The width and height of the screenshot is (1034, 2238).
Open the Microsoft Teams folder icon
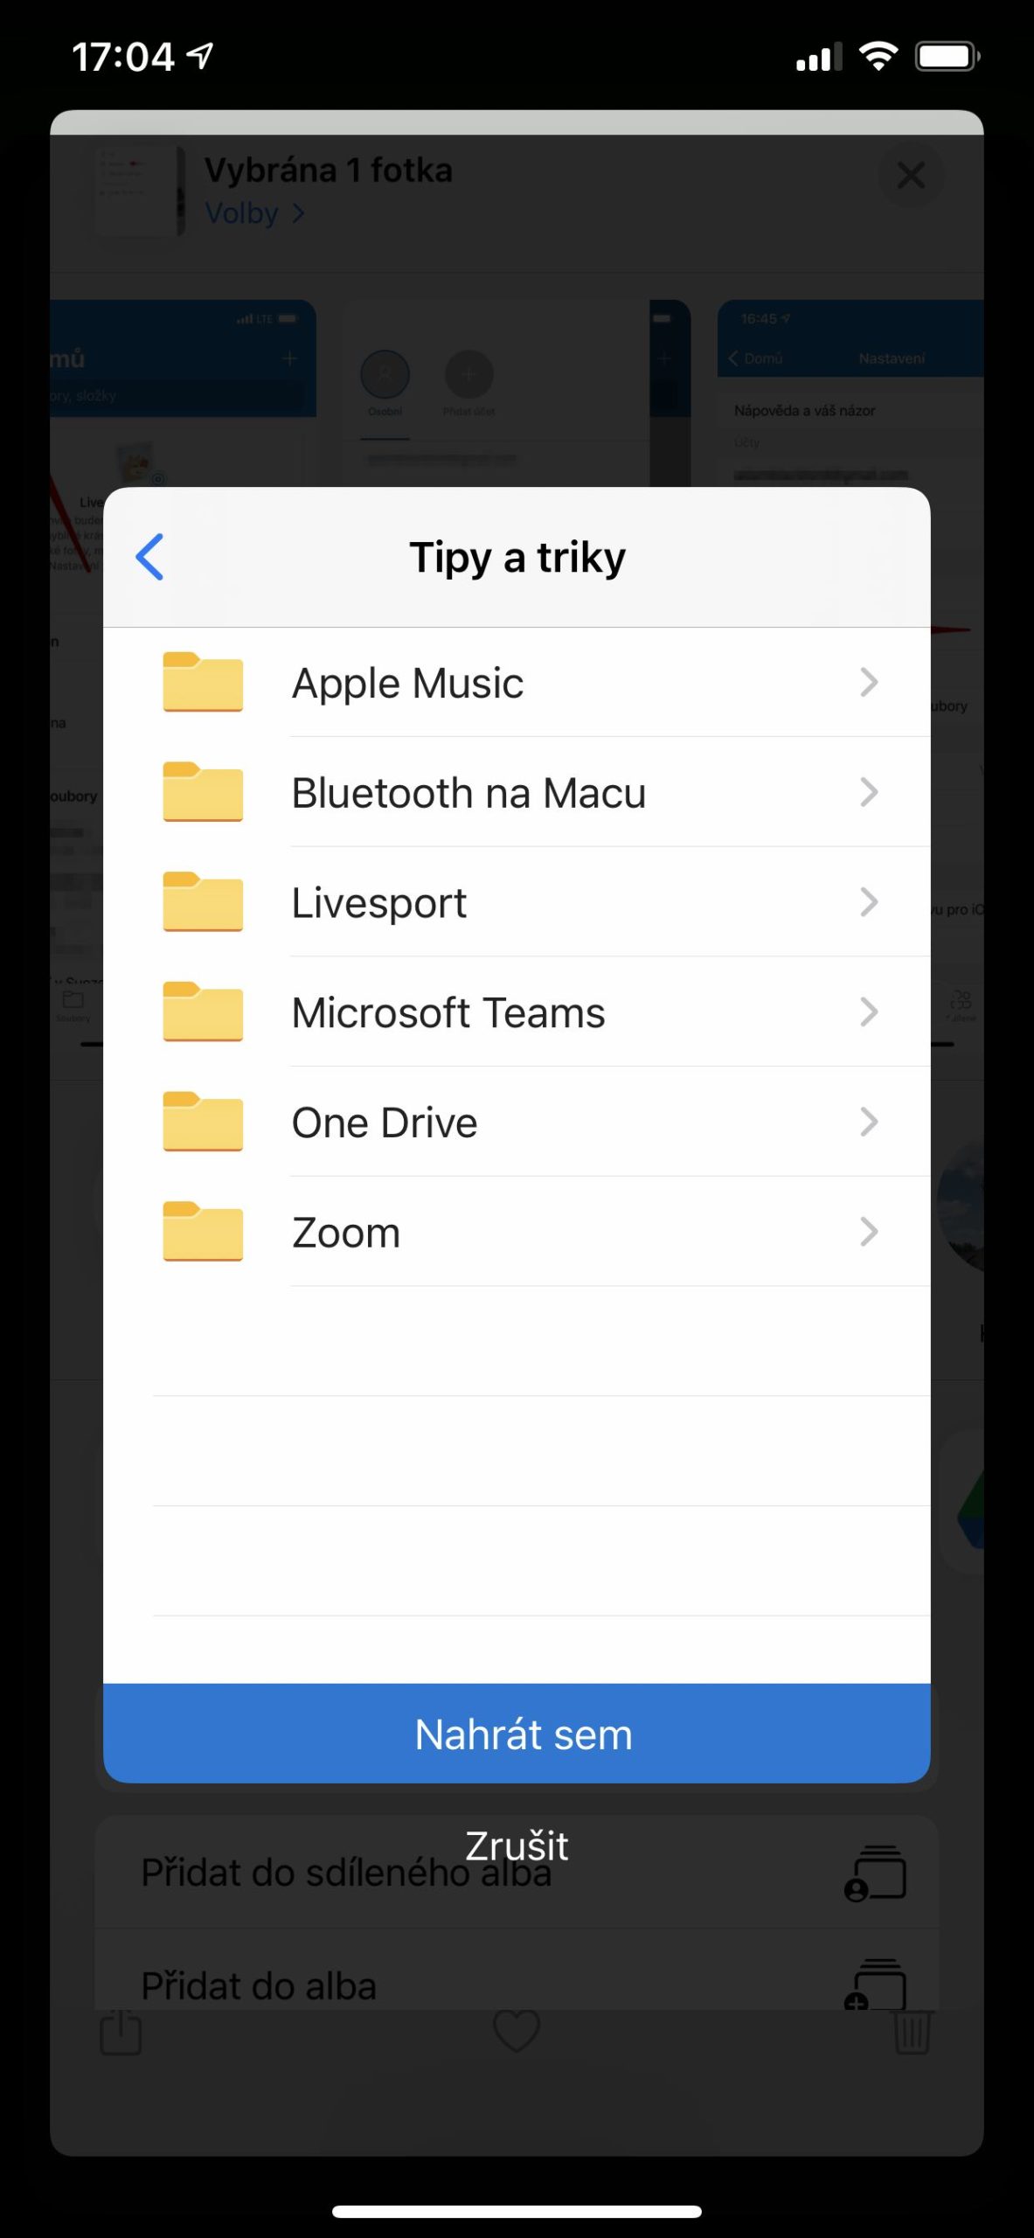pyautogui.click(x=203, y=1011)
